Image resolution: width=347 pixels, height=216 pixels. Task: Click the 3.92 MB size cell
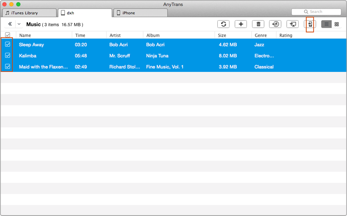(x=228, y=67)
